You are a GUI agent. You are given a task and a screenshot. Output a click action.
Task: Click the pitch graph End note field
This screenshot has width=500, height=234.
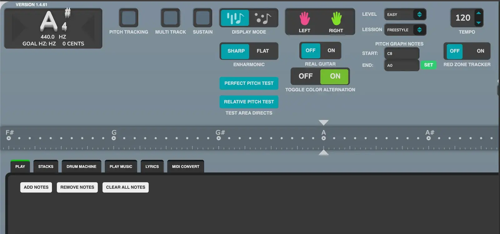(402, 65)
